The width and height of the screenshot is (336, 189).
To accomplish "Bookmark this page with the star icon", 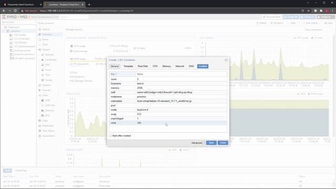I will [x=308, y=10].
